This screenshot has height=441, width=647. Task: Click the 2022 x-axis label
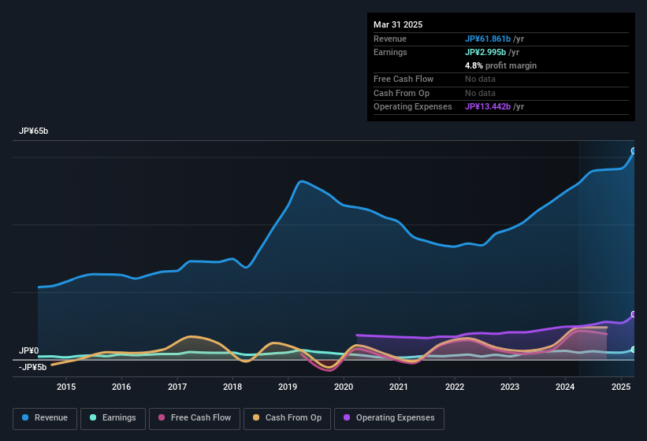point(455,387)
